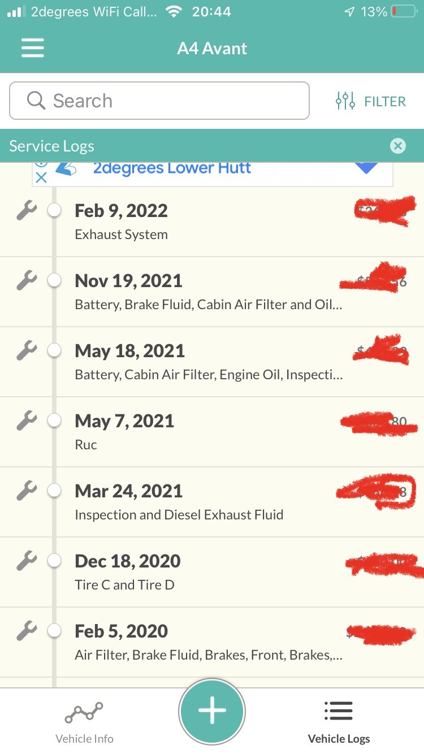Tap the filter sliders icon
Viewport: 424px width, 754px height.
pyautogui.click(x=345, y=101)
